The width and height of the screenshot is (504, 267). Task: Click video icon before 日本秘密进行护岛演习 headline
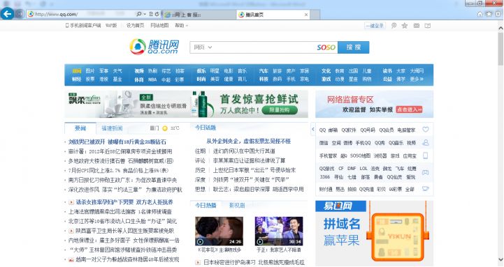[x=198, y=262]
